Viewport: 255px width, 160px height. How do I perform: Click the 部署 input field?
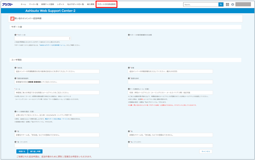click(170, 71)
